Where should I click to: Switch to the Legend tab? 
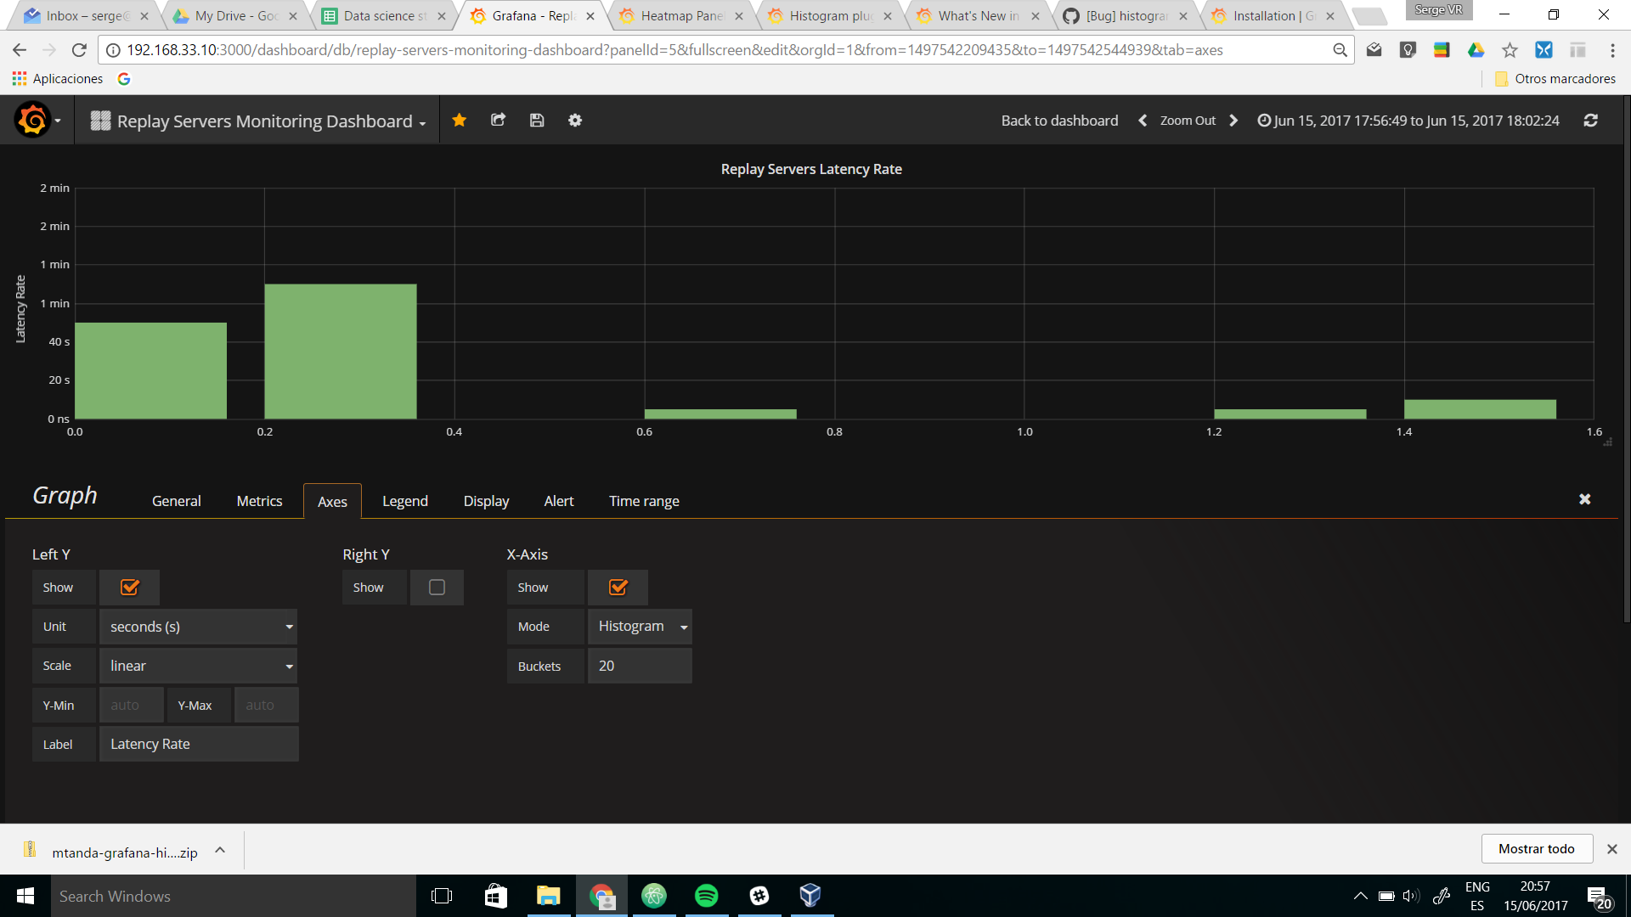tap(405, 501)
